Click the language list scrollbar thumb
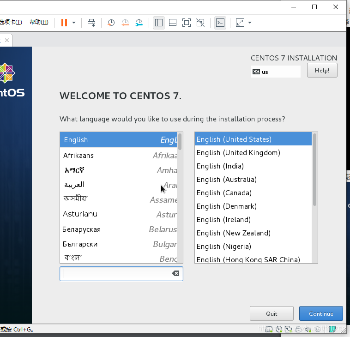Image resolution: width=350 pixels, height=337 pixels. (180, 142)
